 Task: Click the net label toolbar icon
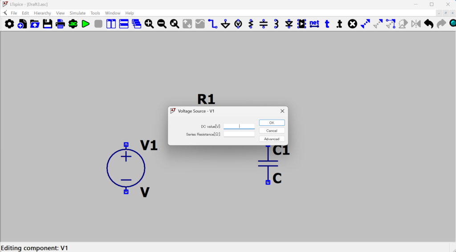coord(314,24)
